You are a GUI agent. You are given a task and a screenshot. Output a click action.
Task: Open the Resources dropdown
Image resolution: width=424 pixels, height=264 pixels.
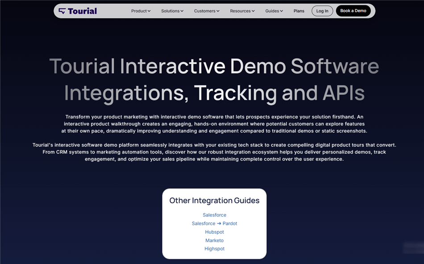click(242, 11)
